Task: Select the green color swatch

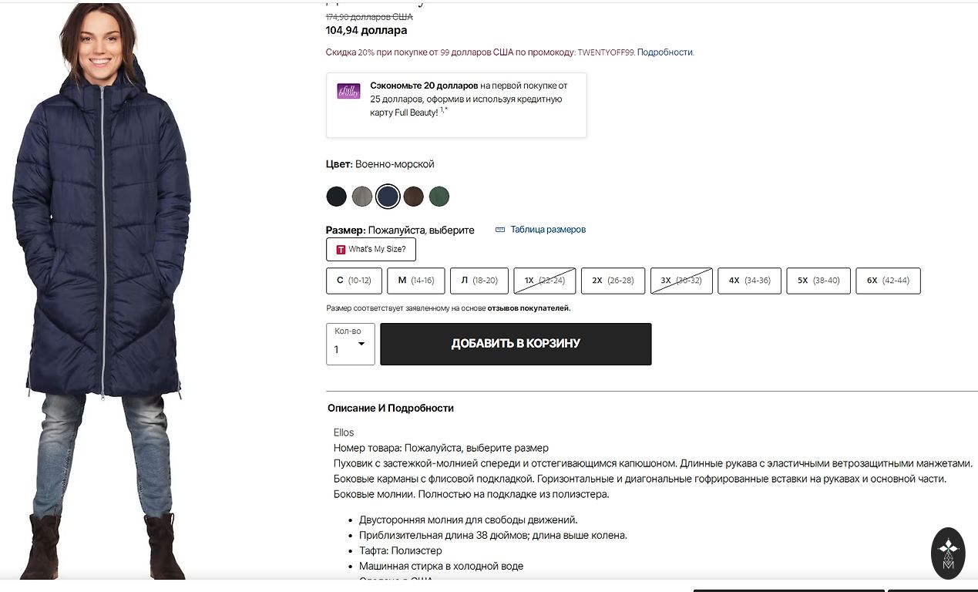Action: (439, 197)
